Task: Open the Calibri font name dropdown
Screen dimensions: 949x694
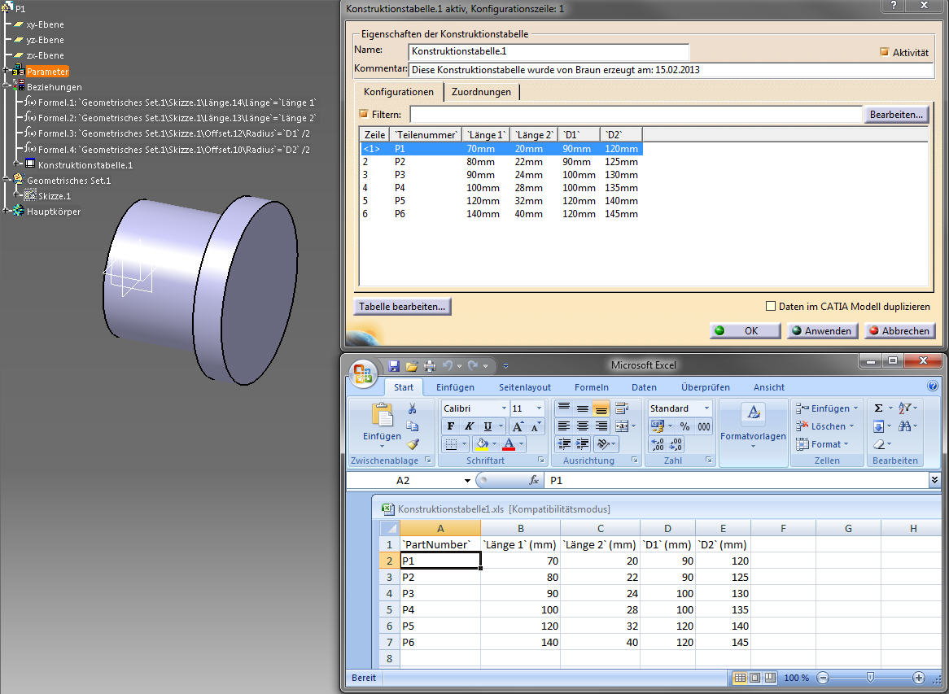Action: (x=504, y=408)
